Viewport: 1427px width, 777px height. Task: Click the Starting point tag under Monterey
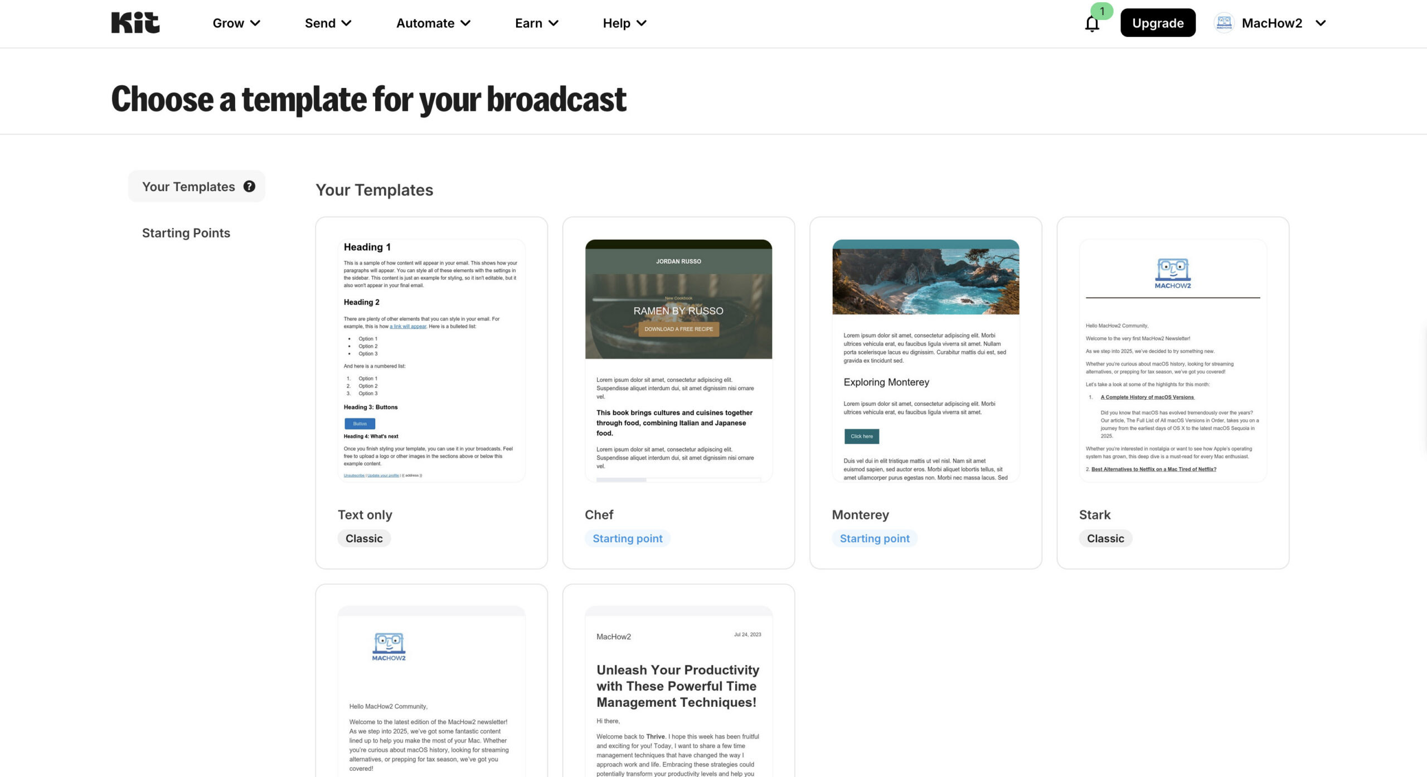pos(875,538)
